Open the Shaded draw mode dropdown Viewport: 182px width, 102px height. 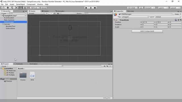[x=36, y=13]
